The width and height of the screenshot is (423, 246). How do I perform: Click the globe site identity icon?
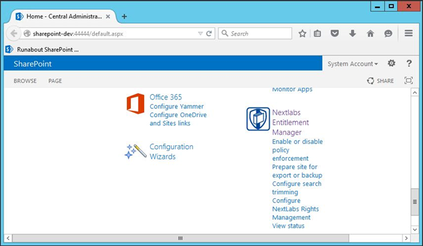pos(27,33)
